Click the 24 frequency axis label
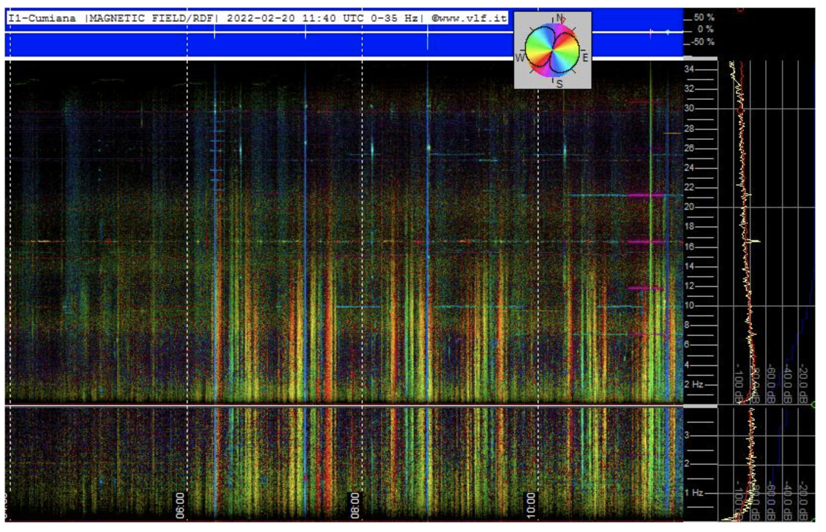This screenshot has width=826, height=532. 689,168
